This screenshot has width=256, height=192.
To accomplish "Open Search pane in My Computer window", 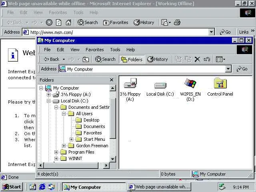I will click(105, 59).
